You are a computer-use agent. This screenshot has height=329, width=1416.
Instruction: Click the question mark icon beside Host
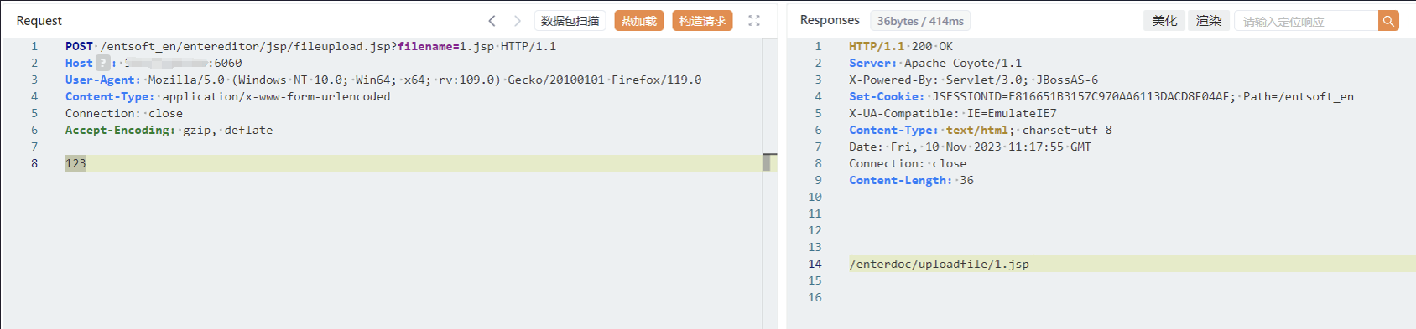click(x=103, y=63)
